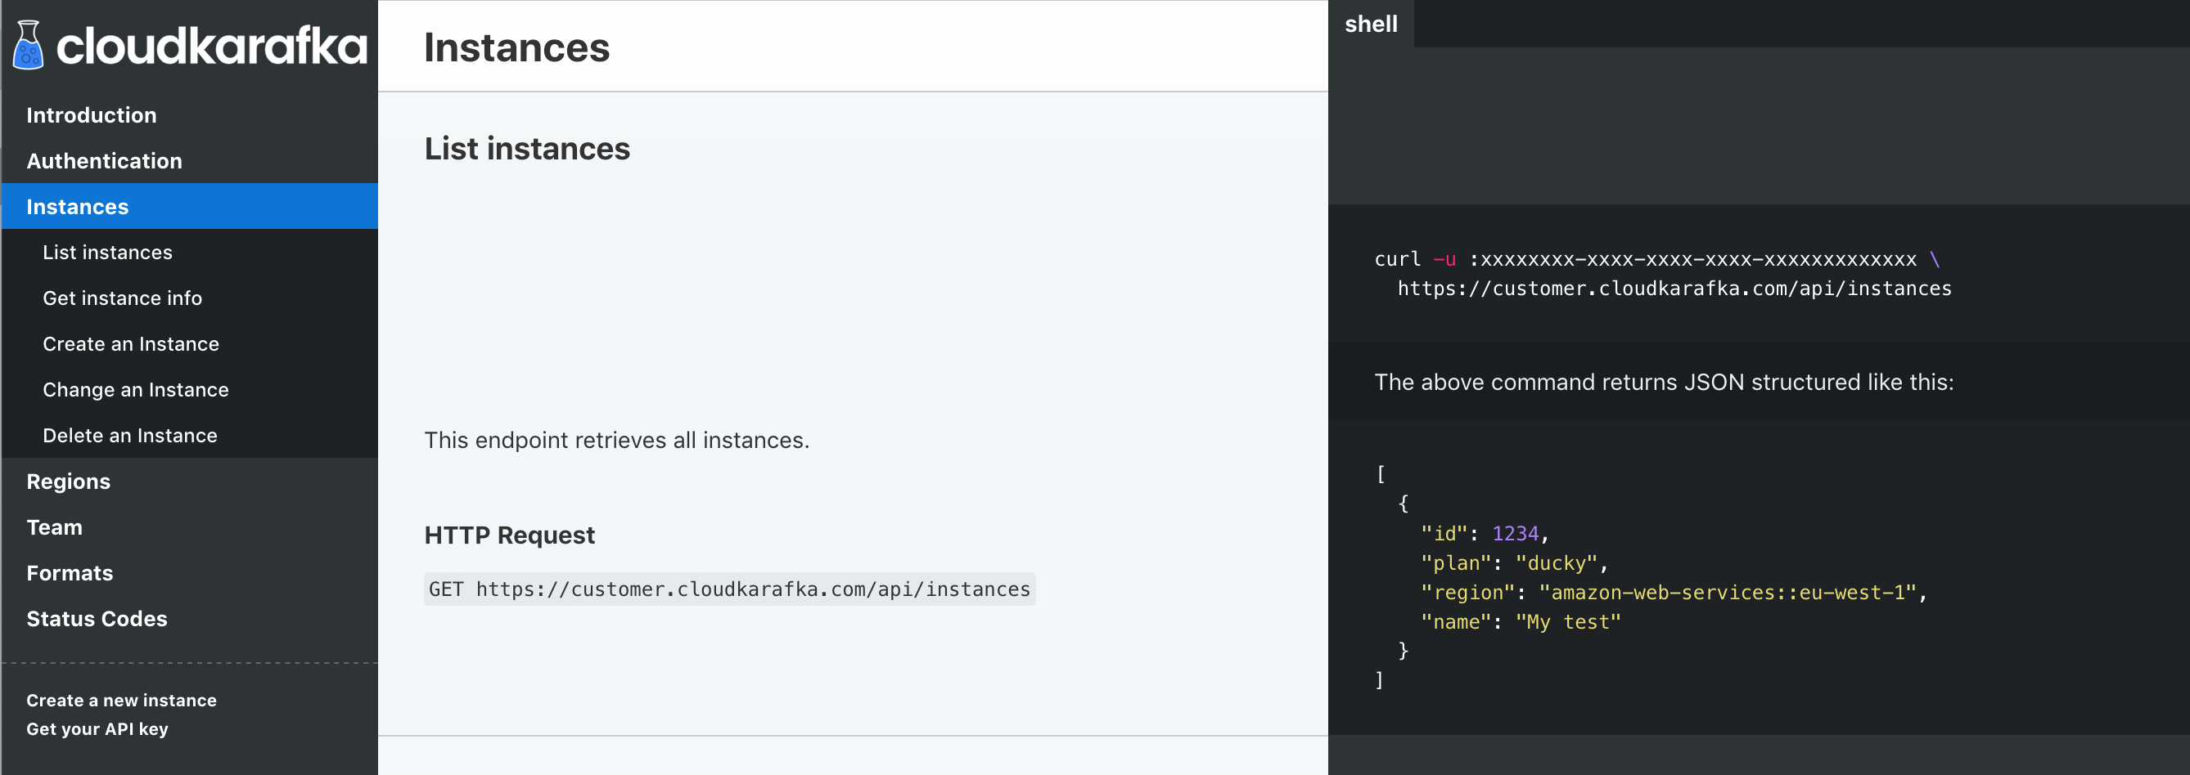Image resolution: width=2190 pixels, height=775 pixels.
Task: Click the cloudkarafka wordmark text
Action: click(211, 45)
